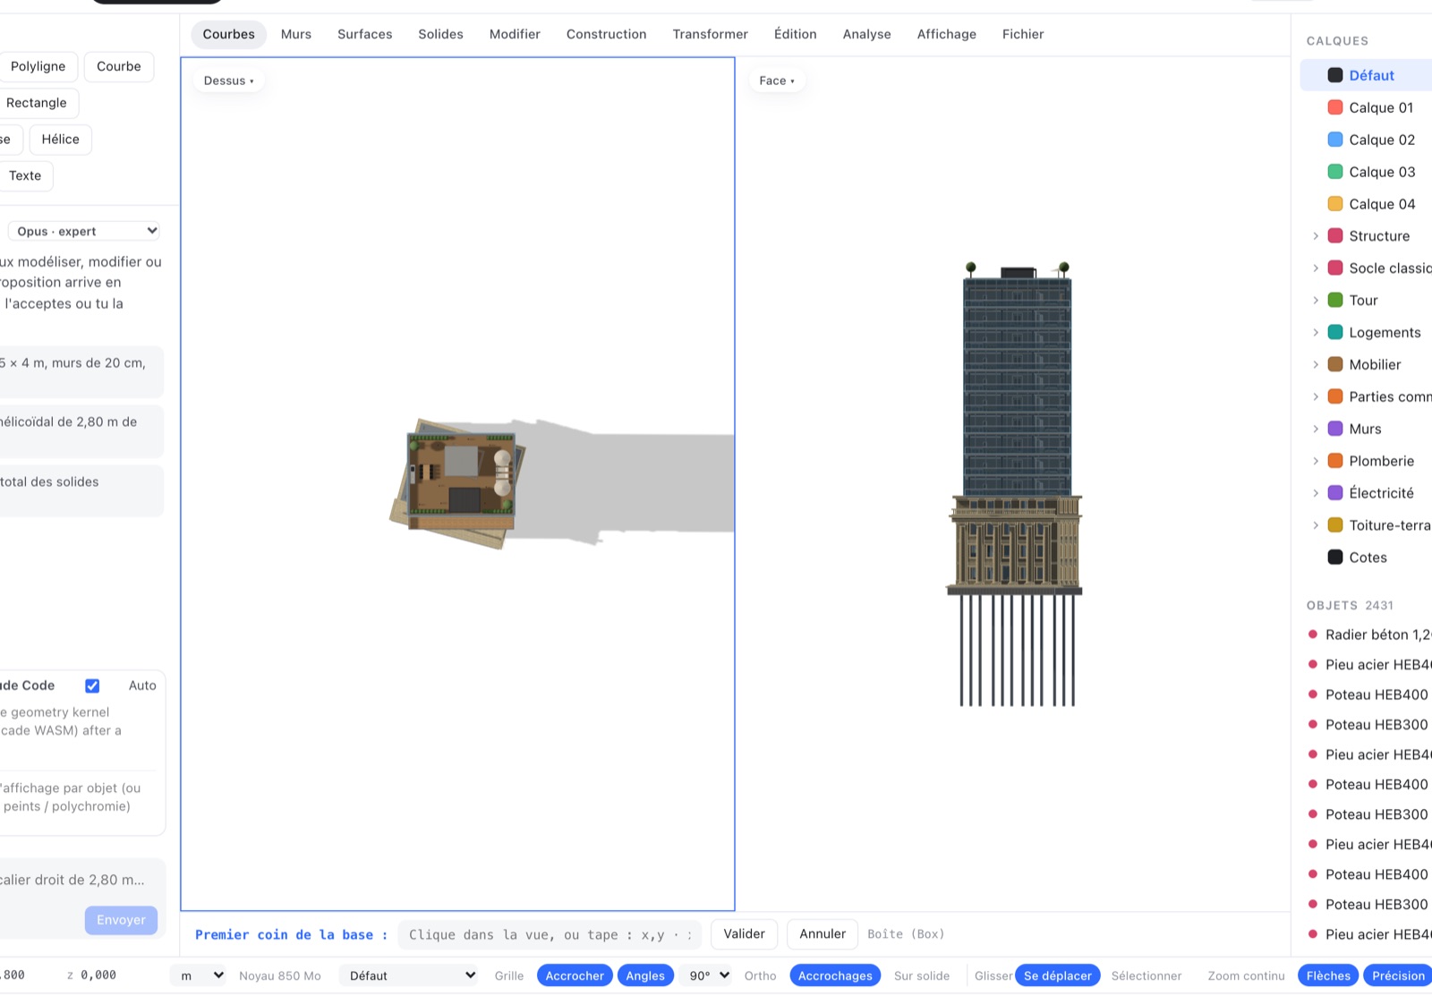The height and width of the screenshot is (996, 1432).
Task: Switch to the Surfaces tab
Action: point(365,34)
